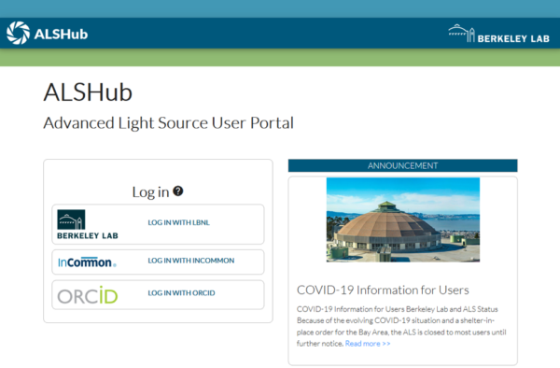Select the large ALSHub page title
This screenshot has height=368, width=560.
(88, 92)
